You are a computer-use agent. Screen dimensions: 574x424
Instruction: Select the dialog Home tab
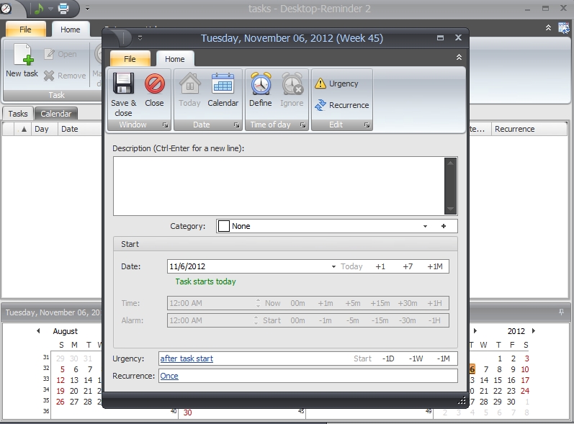coord(174,59)
